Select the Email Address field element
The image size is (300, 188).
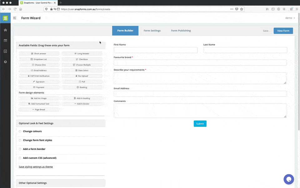39,70
